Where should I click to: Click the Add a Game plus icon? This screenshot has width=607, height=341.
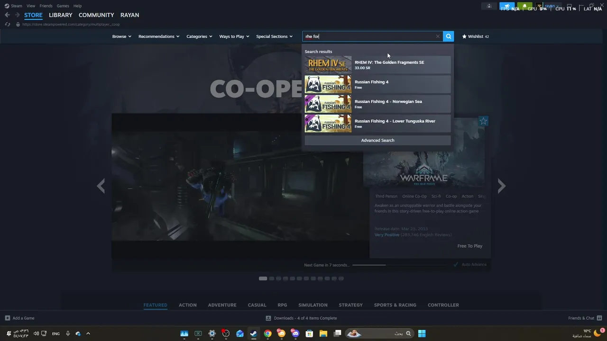(x=7, y=318)
